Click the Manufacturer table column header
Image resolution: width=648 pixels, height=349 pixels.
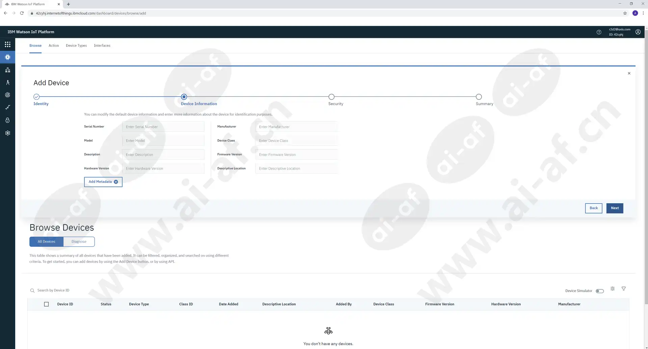tap(569, 304)
